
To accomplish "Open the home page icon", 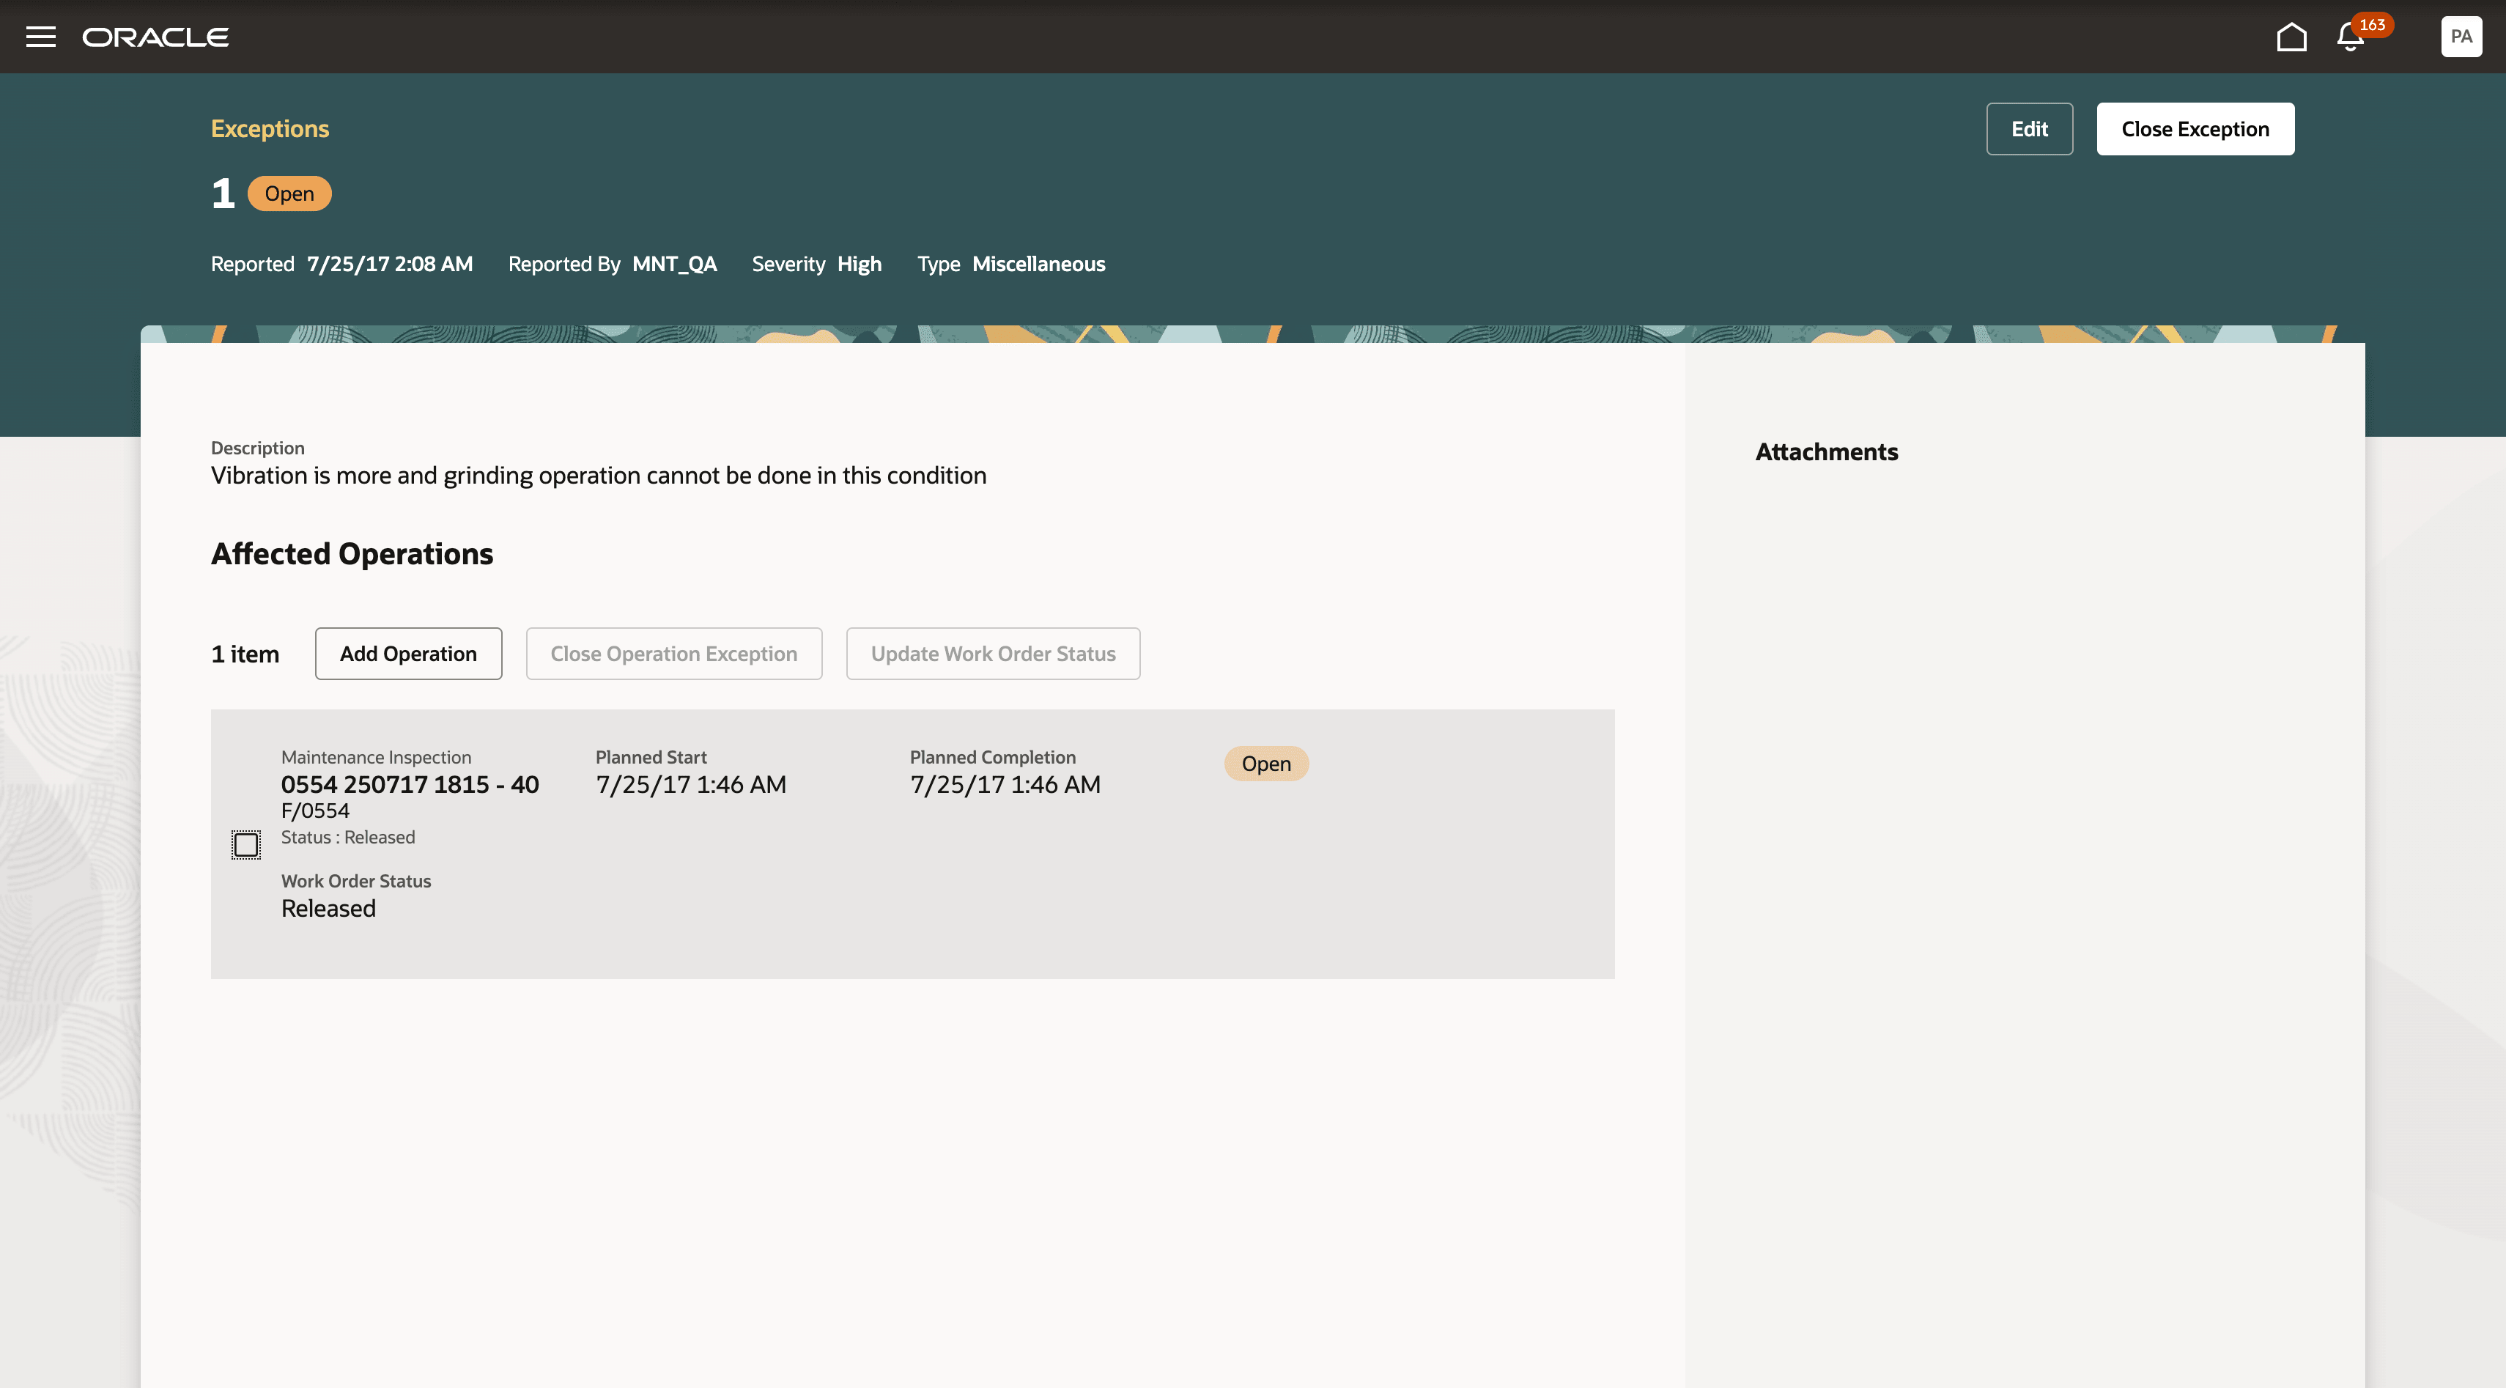I will [x=2292, y=37].
